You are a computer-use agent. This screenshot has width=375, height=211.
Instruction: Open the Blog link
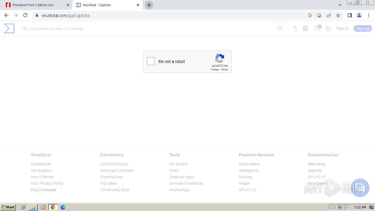35,190
